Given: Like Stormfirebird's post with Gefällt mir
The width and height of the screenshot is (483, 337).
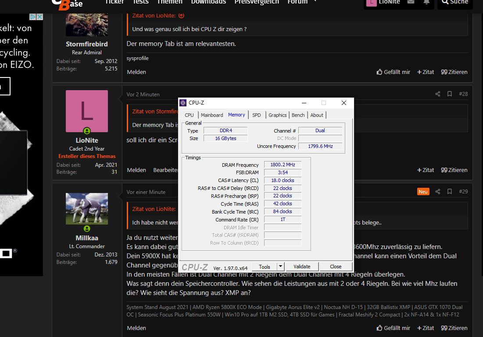Looking at the screenshot, I should click(393, 72).
